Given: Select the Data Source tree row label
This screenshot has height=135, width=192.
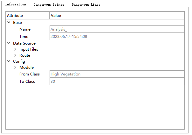Looking at the screenshot, I should click(x=24, y=43).
